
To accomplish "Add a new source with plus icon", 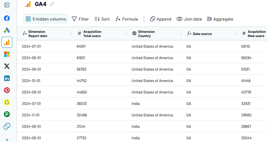I will (x=7, y=140).
